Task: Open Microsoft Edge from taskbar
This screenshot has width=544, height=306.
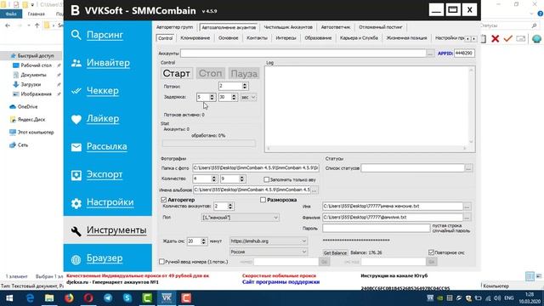Action: 30,298
